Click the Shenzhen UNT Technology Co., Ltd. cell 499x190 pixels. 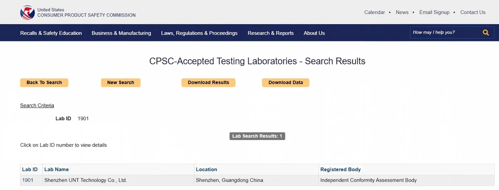(118, 180)
